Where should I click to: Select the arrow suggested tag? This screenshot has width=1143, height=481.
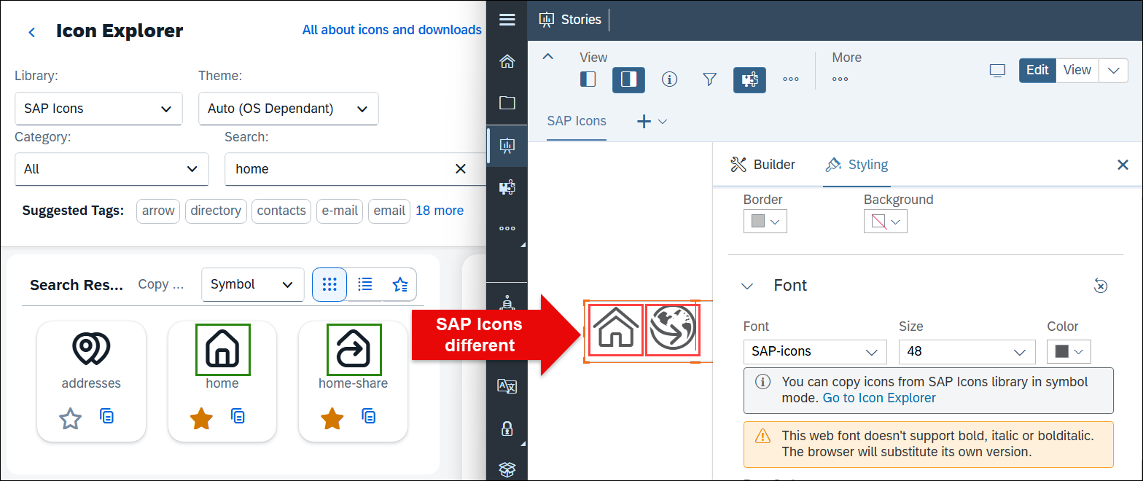tap(158, 211)
